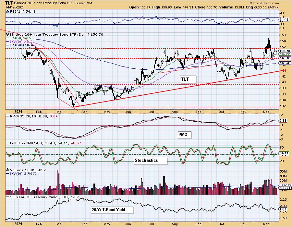
Task: Click the Jul label under the price panel
Action: [152, 112]
